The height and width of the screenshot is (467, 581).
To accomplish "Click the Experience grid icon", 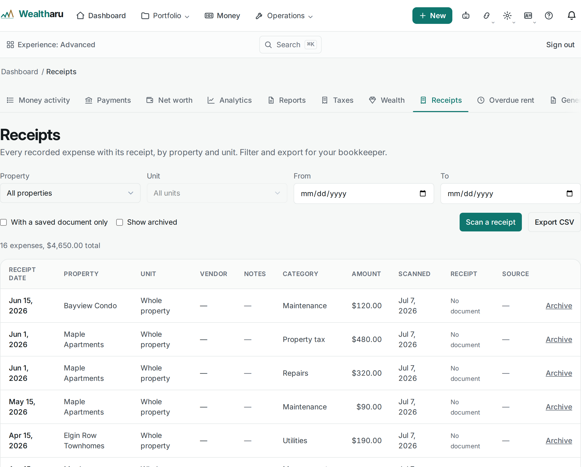I will point(10,44).
